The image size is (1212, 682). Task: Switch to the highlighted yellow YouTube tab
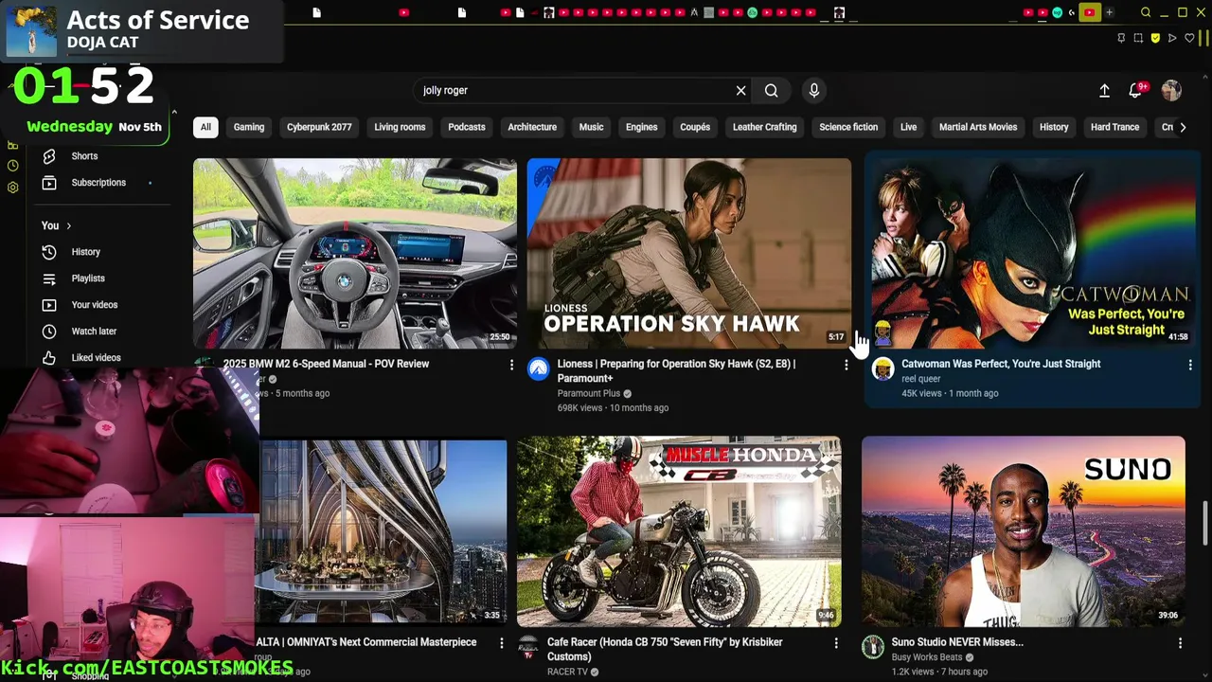[1089, 12]
